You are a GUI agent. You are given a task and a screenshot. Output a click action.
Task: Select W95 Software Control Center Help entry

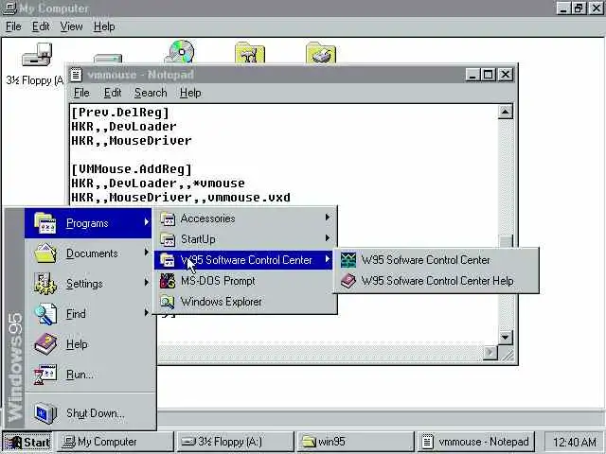pos(436,281)
